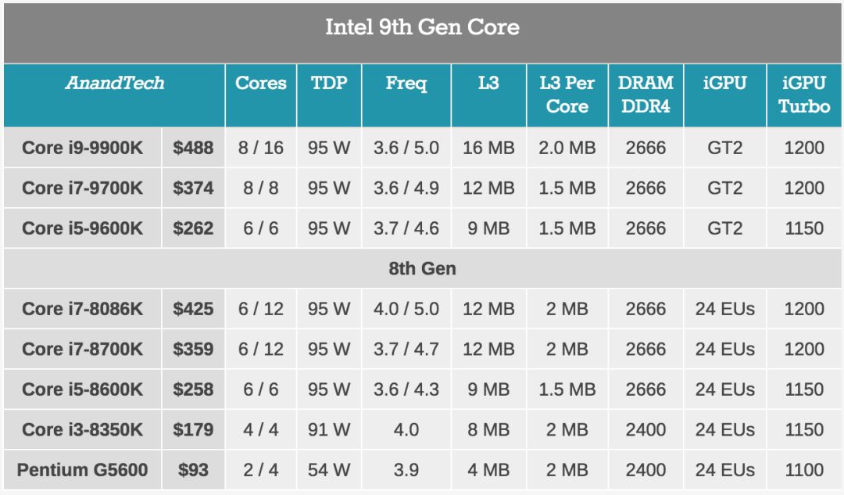
Task: Click the Intel 9th Gen Core title
Action: tap(422, 28)
